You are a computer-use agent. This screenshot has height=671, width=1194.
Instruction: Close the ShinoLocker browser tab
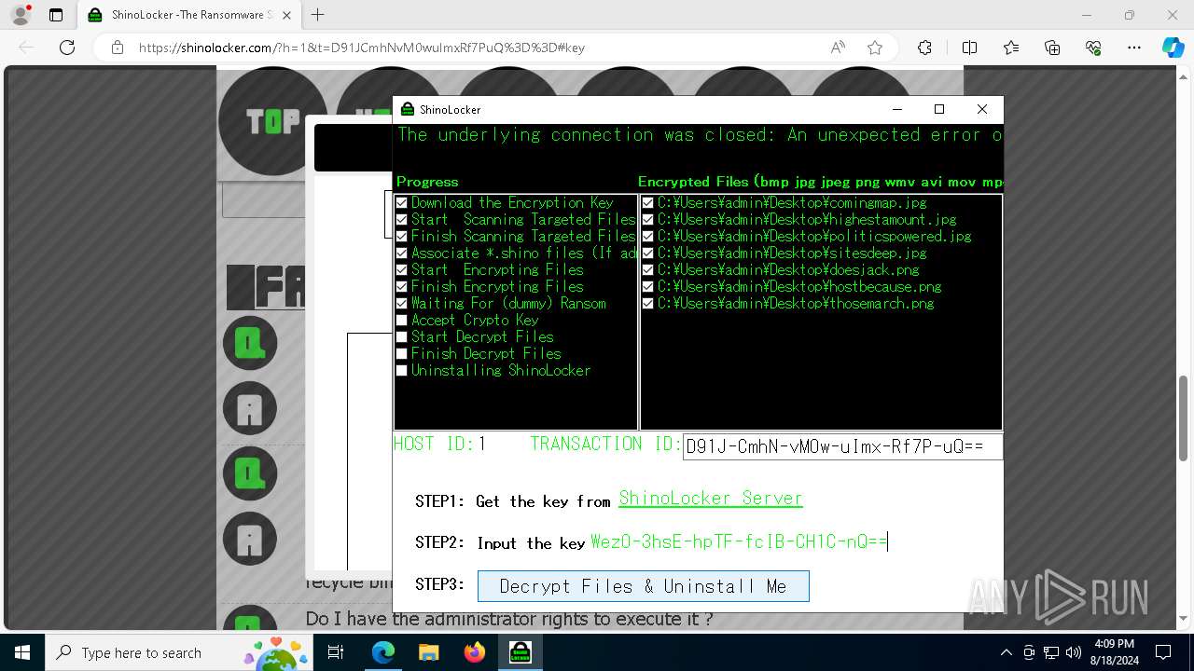point(286,15)
